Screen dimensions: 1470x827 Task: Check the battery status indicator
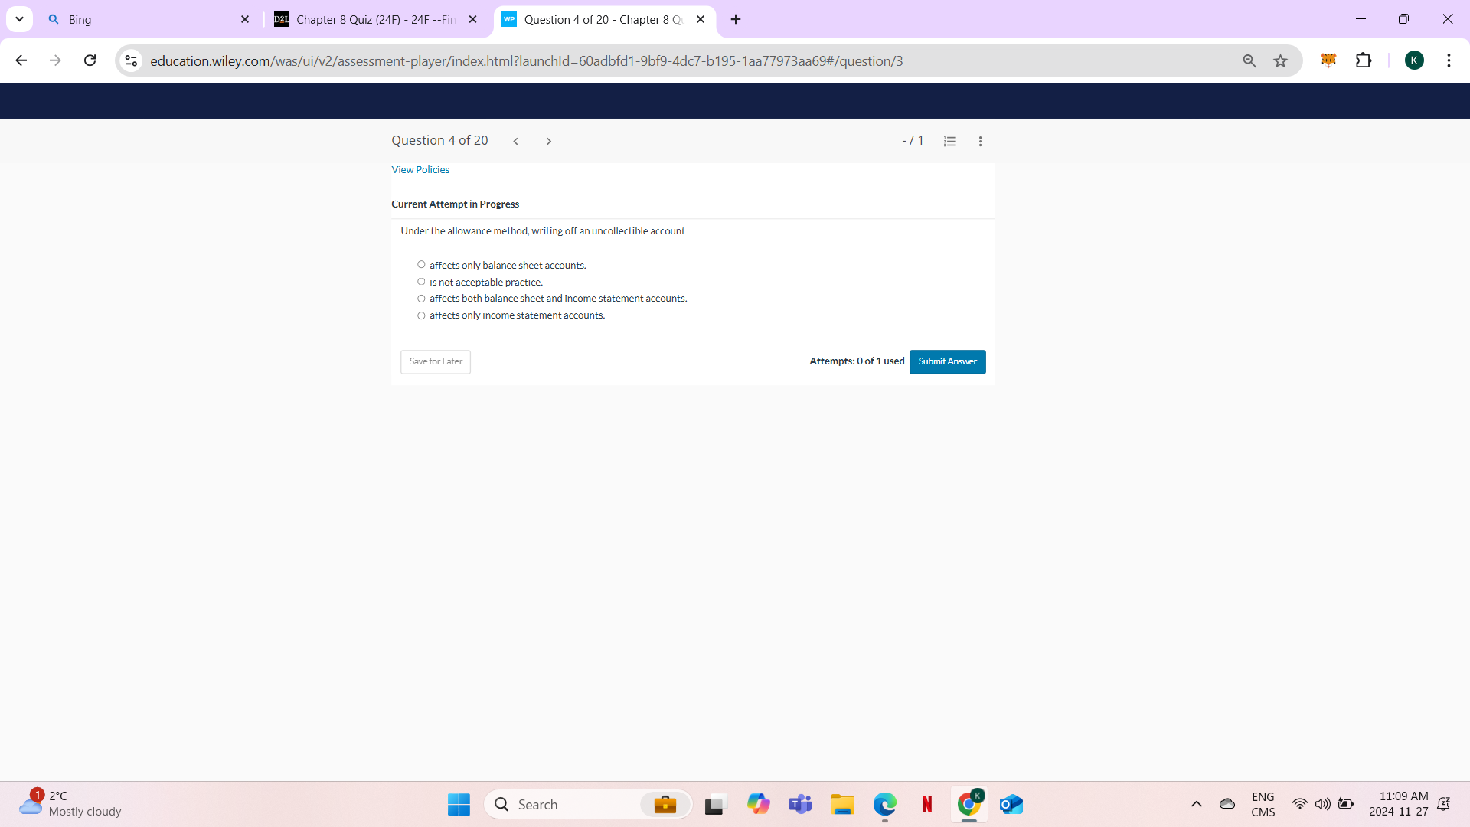click(1347, 804)
